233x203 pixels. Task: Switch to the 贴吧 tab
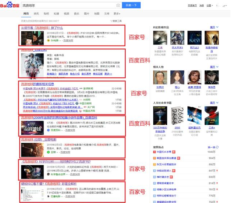tap(46, 14)
